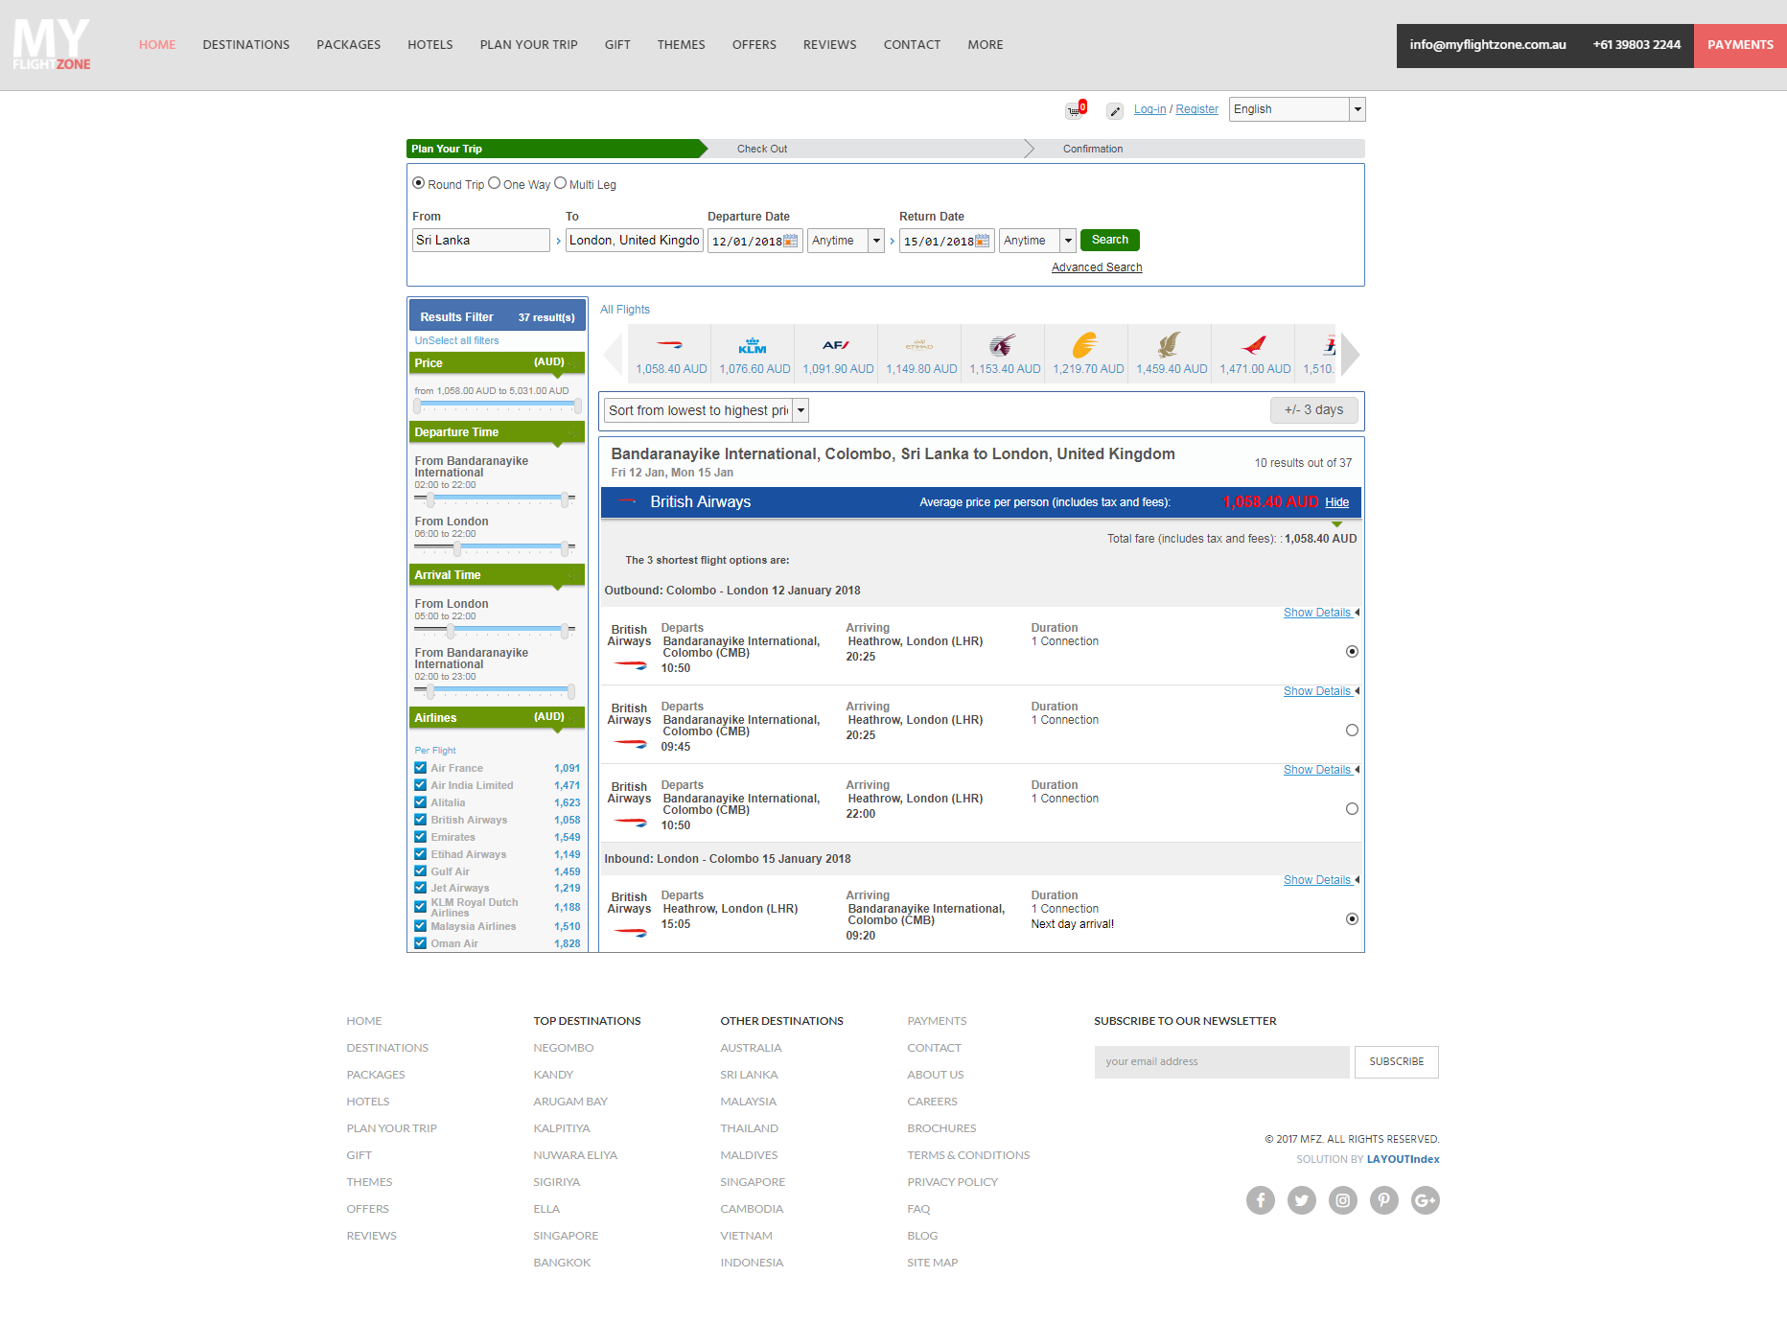The width and height of the screenshot is (1787, 1323).
Task: Click the price range slider right handle
Action: 578,406
